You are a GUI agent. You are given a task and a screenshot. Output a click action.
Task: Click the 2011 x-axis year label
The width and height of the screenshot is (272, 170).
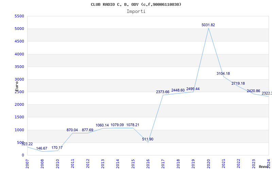coord(72,164)
